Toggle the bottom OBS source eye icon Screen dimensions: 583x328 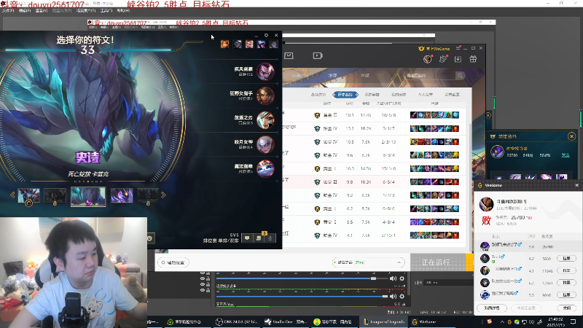click(203, 290)
